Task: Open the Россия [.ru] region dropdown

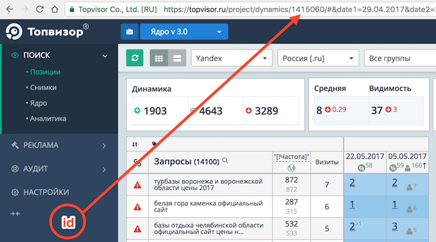Action: [318, 58]
